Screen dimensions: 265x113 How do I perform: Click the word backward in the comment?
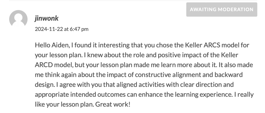pos(229,75)
